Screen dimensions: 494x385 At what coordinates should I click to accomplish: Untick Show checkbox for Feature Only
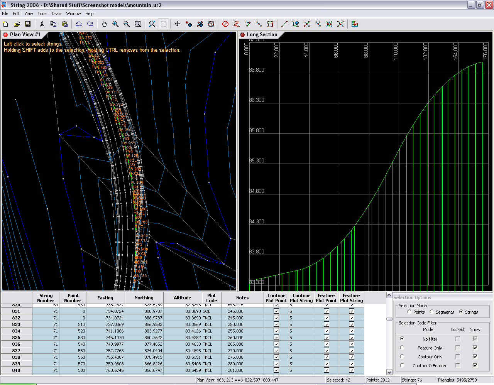475,348
